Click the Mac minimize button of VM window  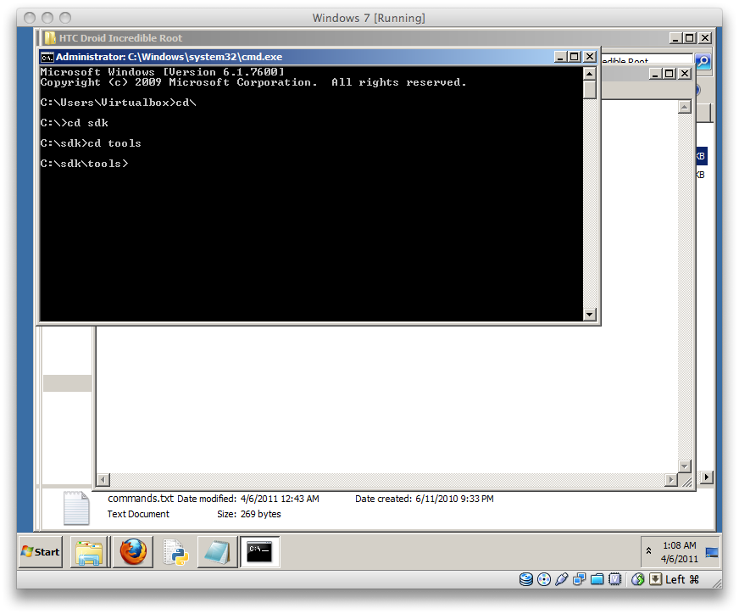click(47, 18)
